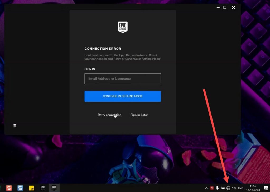Open the network globe tray icon
Screen dimensions: 270x192
[228, 188]
